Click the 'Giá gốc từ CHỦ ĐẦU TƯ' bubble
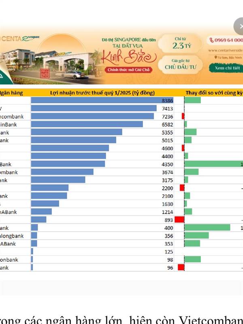Viewport: 243px width, 324px height. pyautogui.click(x=180, y=64)
